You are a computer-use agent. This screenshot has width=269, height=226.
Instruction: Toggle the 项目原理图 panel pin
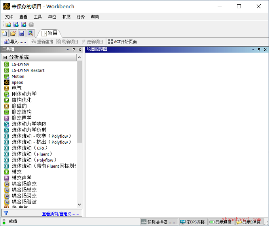(259, 49)
